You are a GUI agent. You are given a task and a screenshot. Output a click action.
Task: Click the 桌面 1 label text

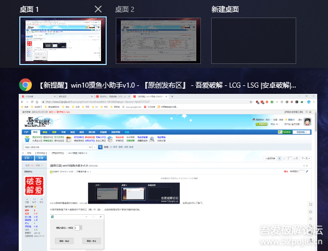pyautogui.click(x=29, y=10)
